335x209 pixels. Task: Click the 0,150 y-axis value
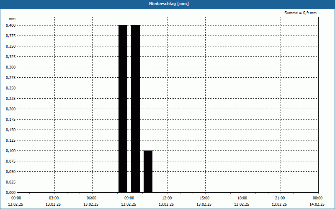tap(11, 130)
